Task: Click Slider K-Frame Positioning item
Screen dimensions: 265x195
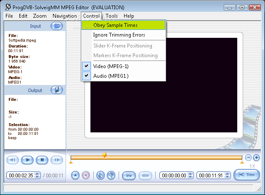Action: (123, 46)
